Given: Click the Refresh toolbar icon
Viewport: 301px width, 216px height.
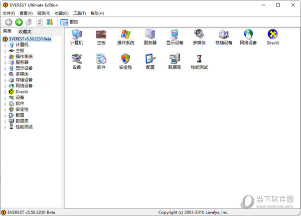Looking at the screenshot, I should pyautogui.click(x=39, y=22).
